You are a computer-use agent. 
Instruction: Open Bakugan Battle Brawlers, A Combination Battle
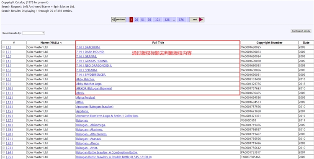coord(107,152)
